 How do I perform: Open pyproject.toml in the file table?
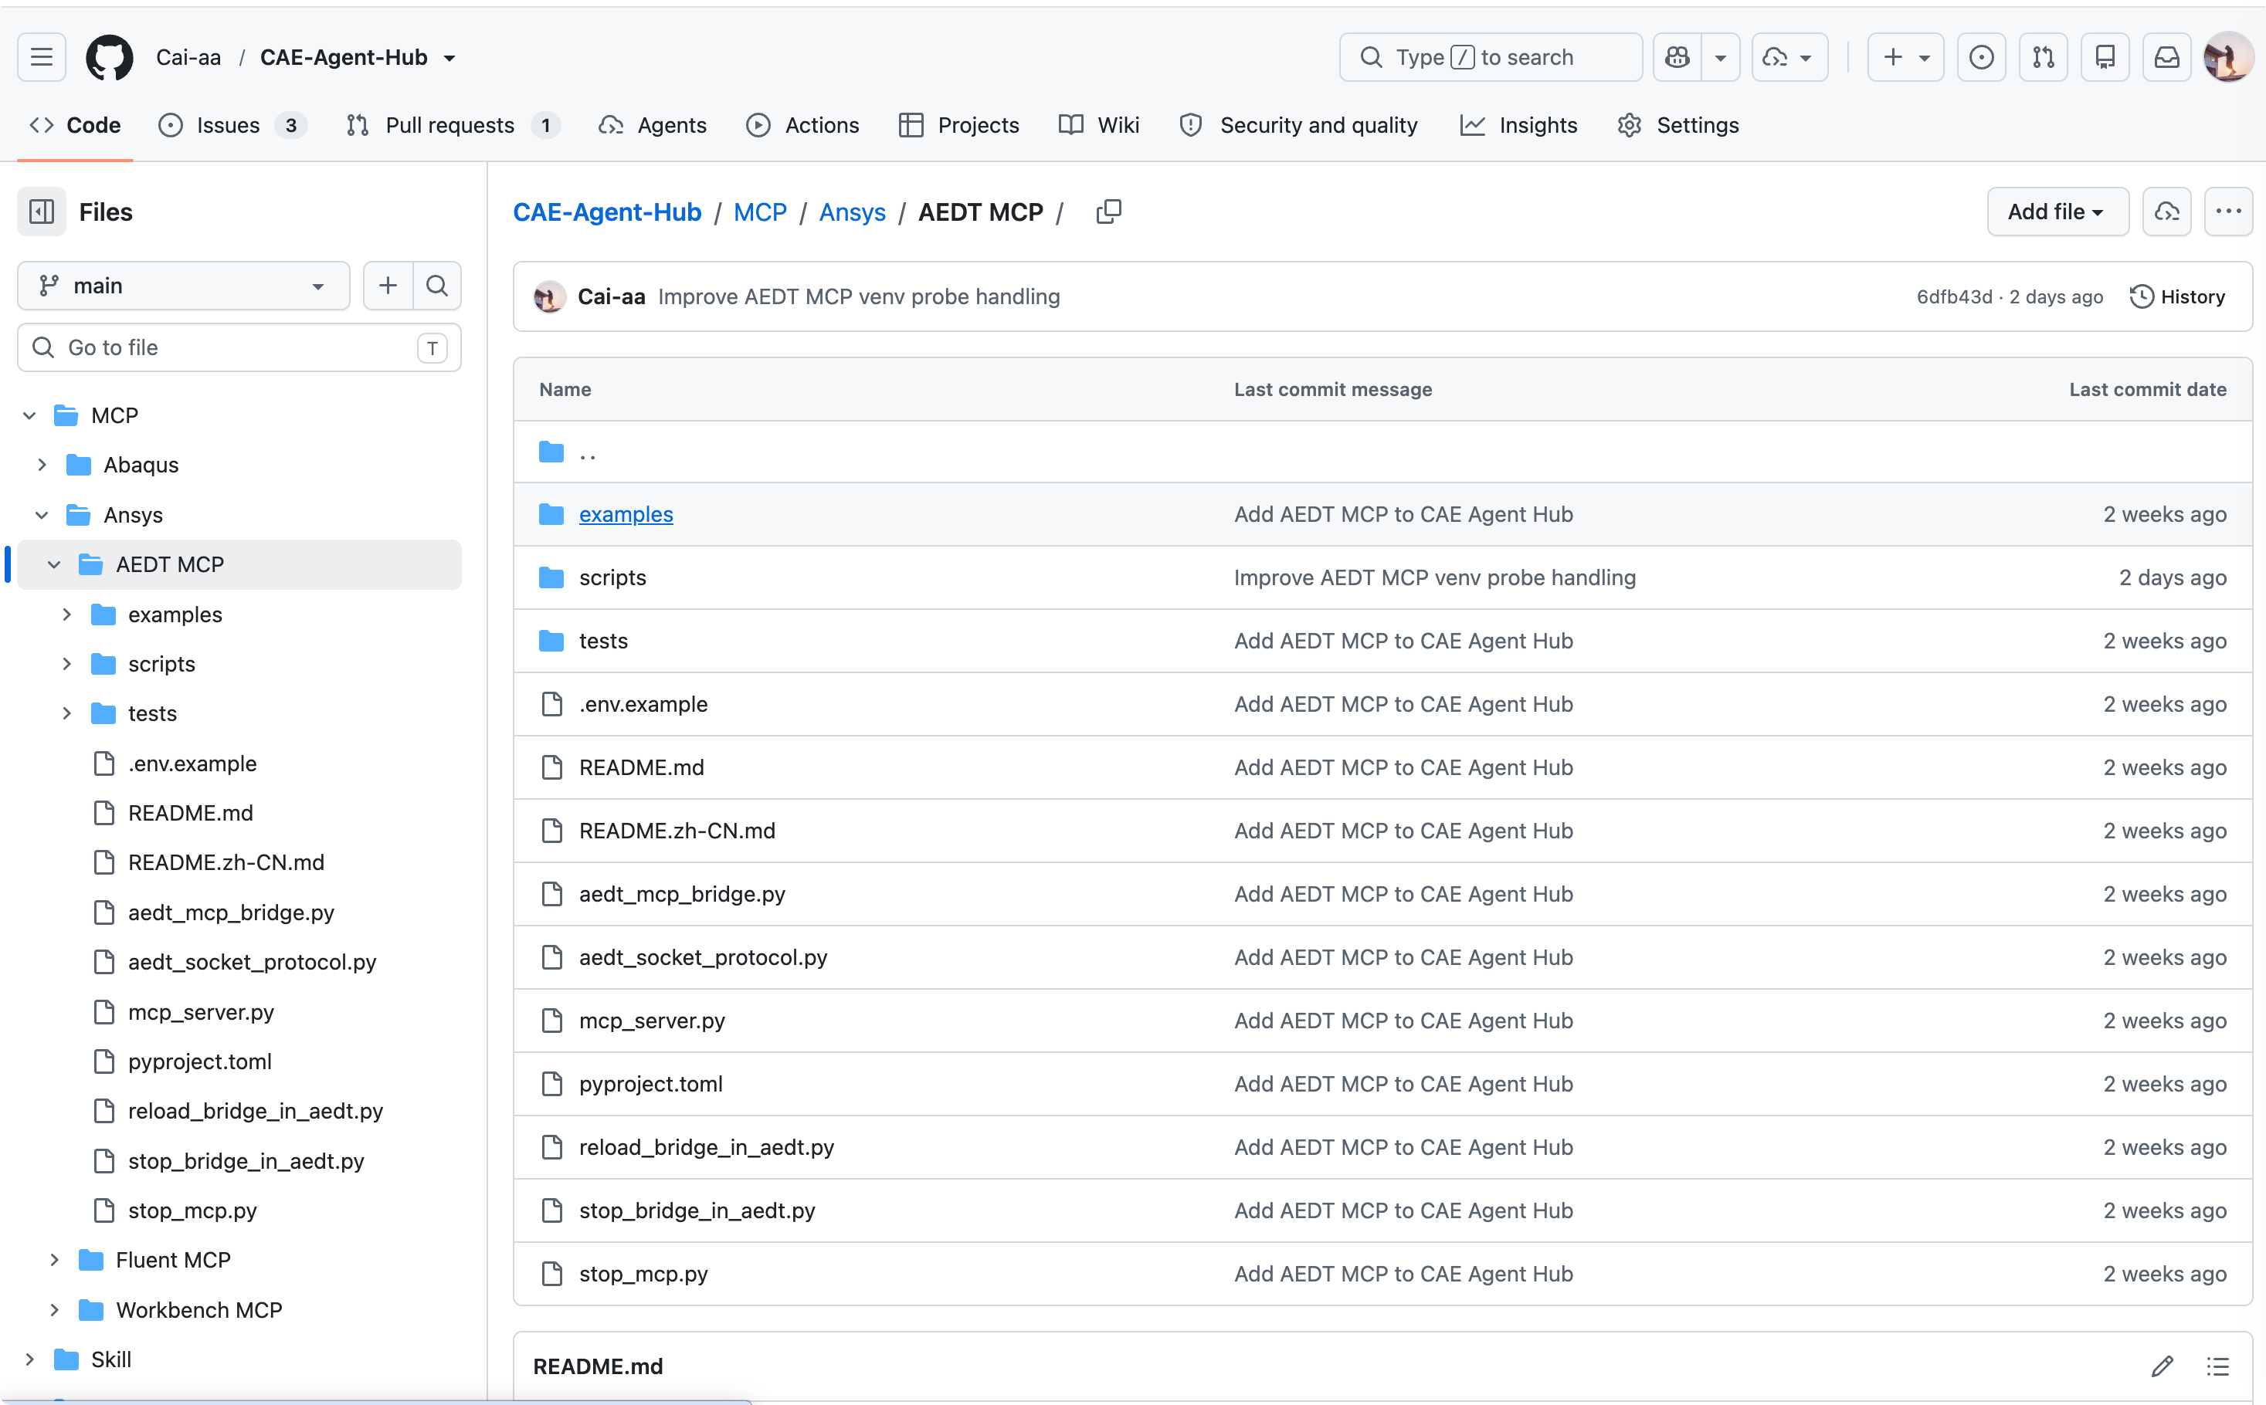pos(650,1085)
